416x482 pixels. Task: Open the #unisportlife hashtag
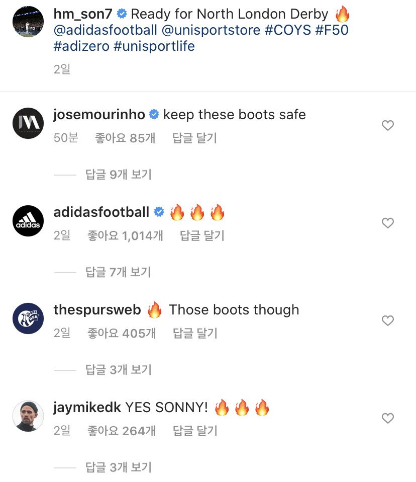click(154, 47)
